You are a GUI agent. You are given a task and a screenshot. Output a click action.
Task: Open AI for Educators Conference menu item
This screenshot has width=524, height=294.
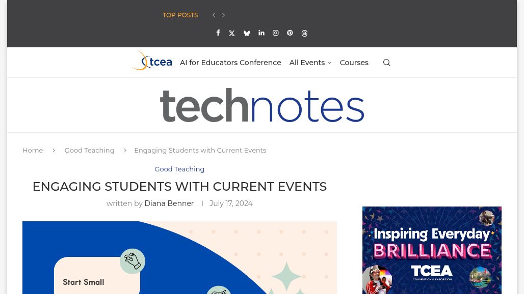pos(230,63)
